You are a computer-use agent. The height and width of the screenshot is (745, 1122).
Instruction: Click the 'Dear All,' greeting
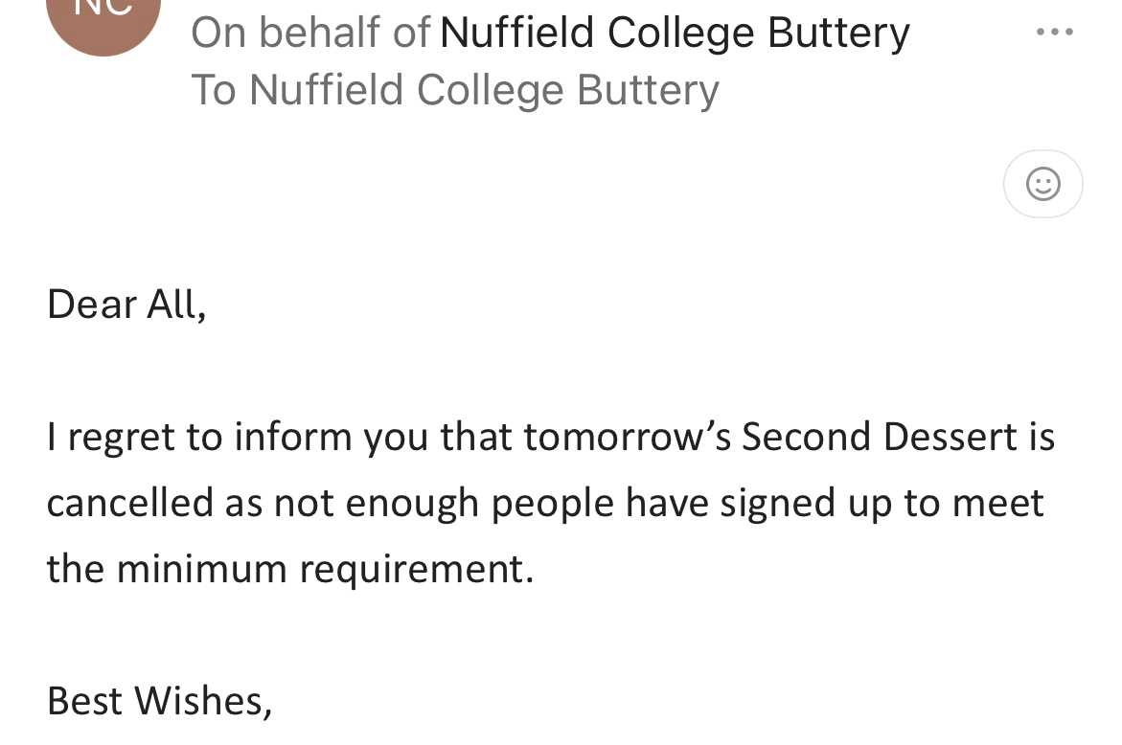point(126,305)
